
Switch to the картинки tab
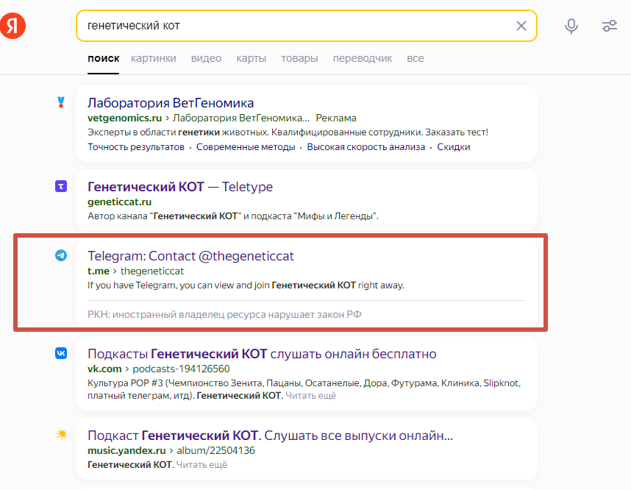pyautogui.click(x=154, y=58)
